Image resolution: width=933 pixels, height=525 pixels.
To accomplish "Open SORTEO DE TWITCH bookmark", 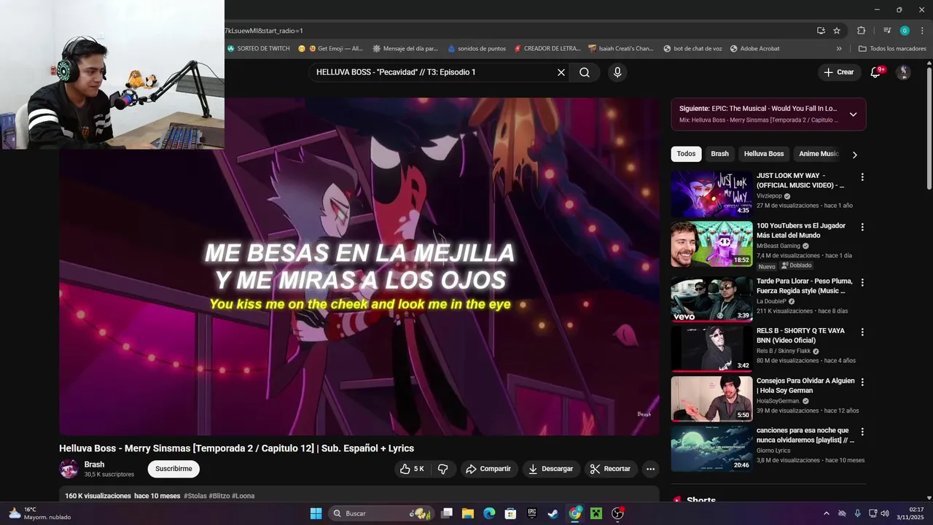I will (259, 49).
